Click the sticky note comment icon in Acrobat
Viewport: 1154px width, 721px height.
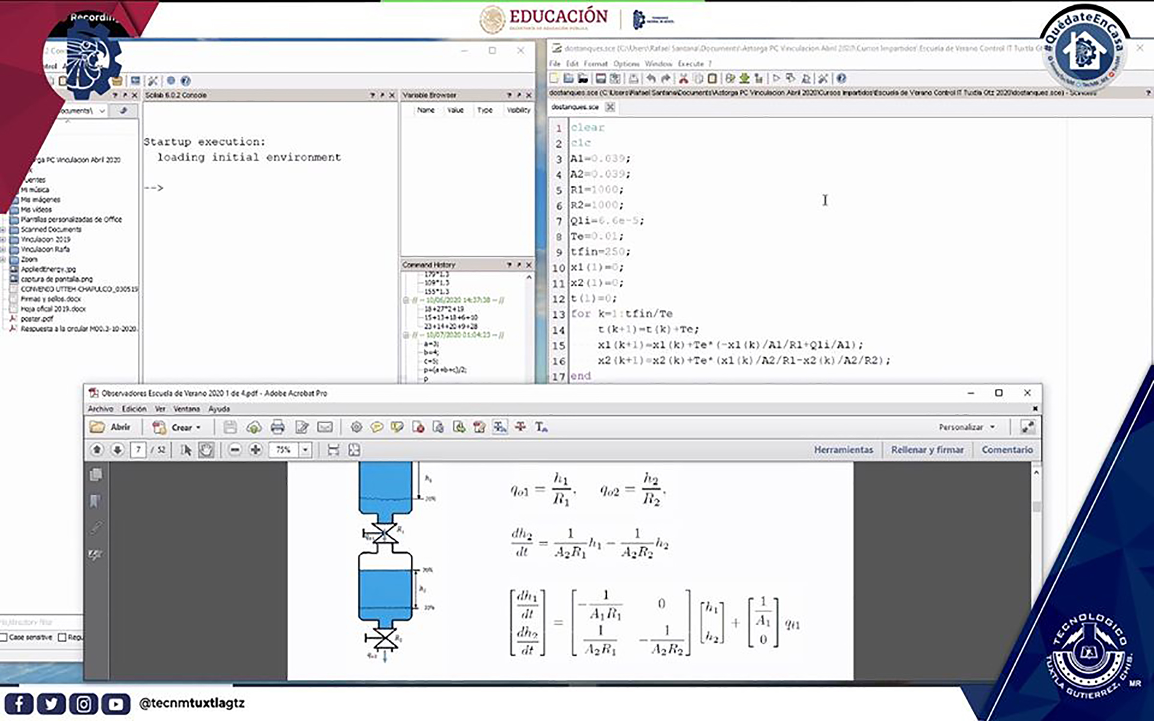[x=376, y=427]
